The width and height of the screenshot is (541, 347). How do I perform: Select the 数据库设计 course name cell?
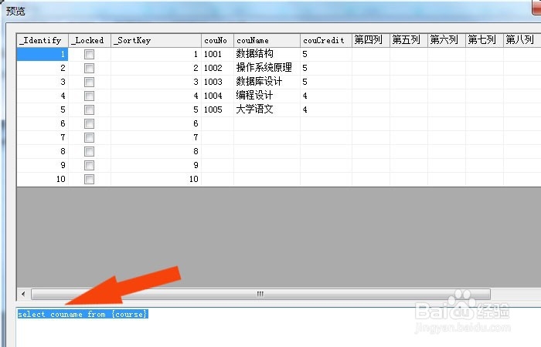[x=267, y=82]
